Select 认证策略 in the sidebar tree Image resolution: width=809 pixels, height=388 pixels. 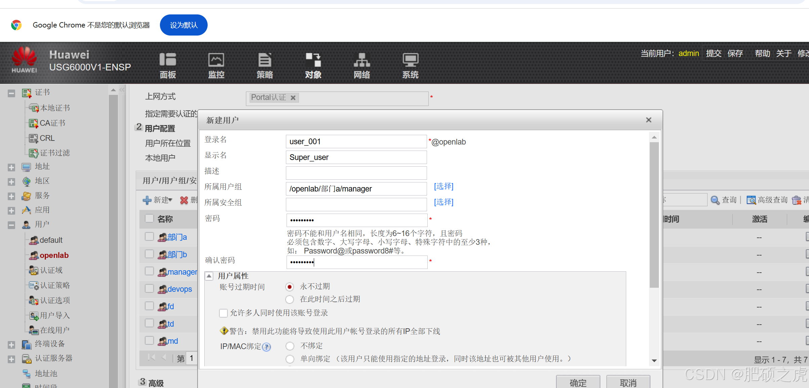(55, 285)
